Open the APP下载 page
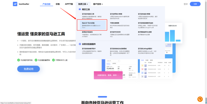The width and height of the screenshot is (207, 104). tap(69, 4)
